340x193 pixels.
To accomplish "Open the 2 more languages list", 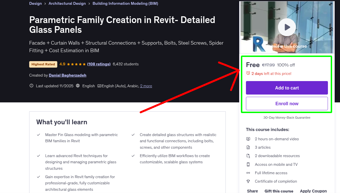I will [146, 86].
